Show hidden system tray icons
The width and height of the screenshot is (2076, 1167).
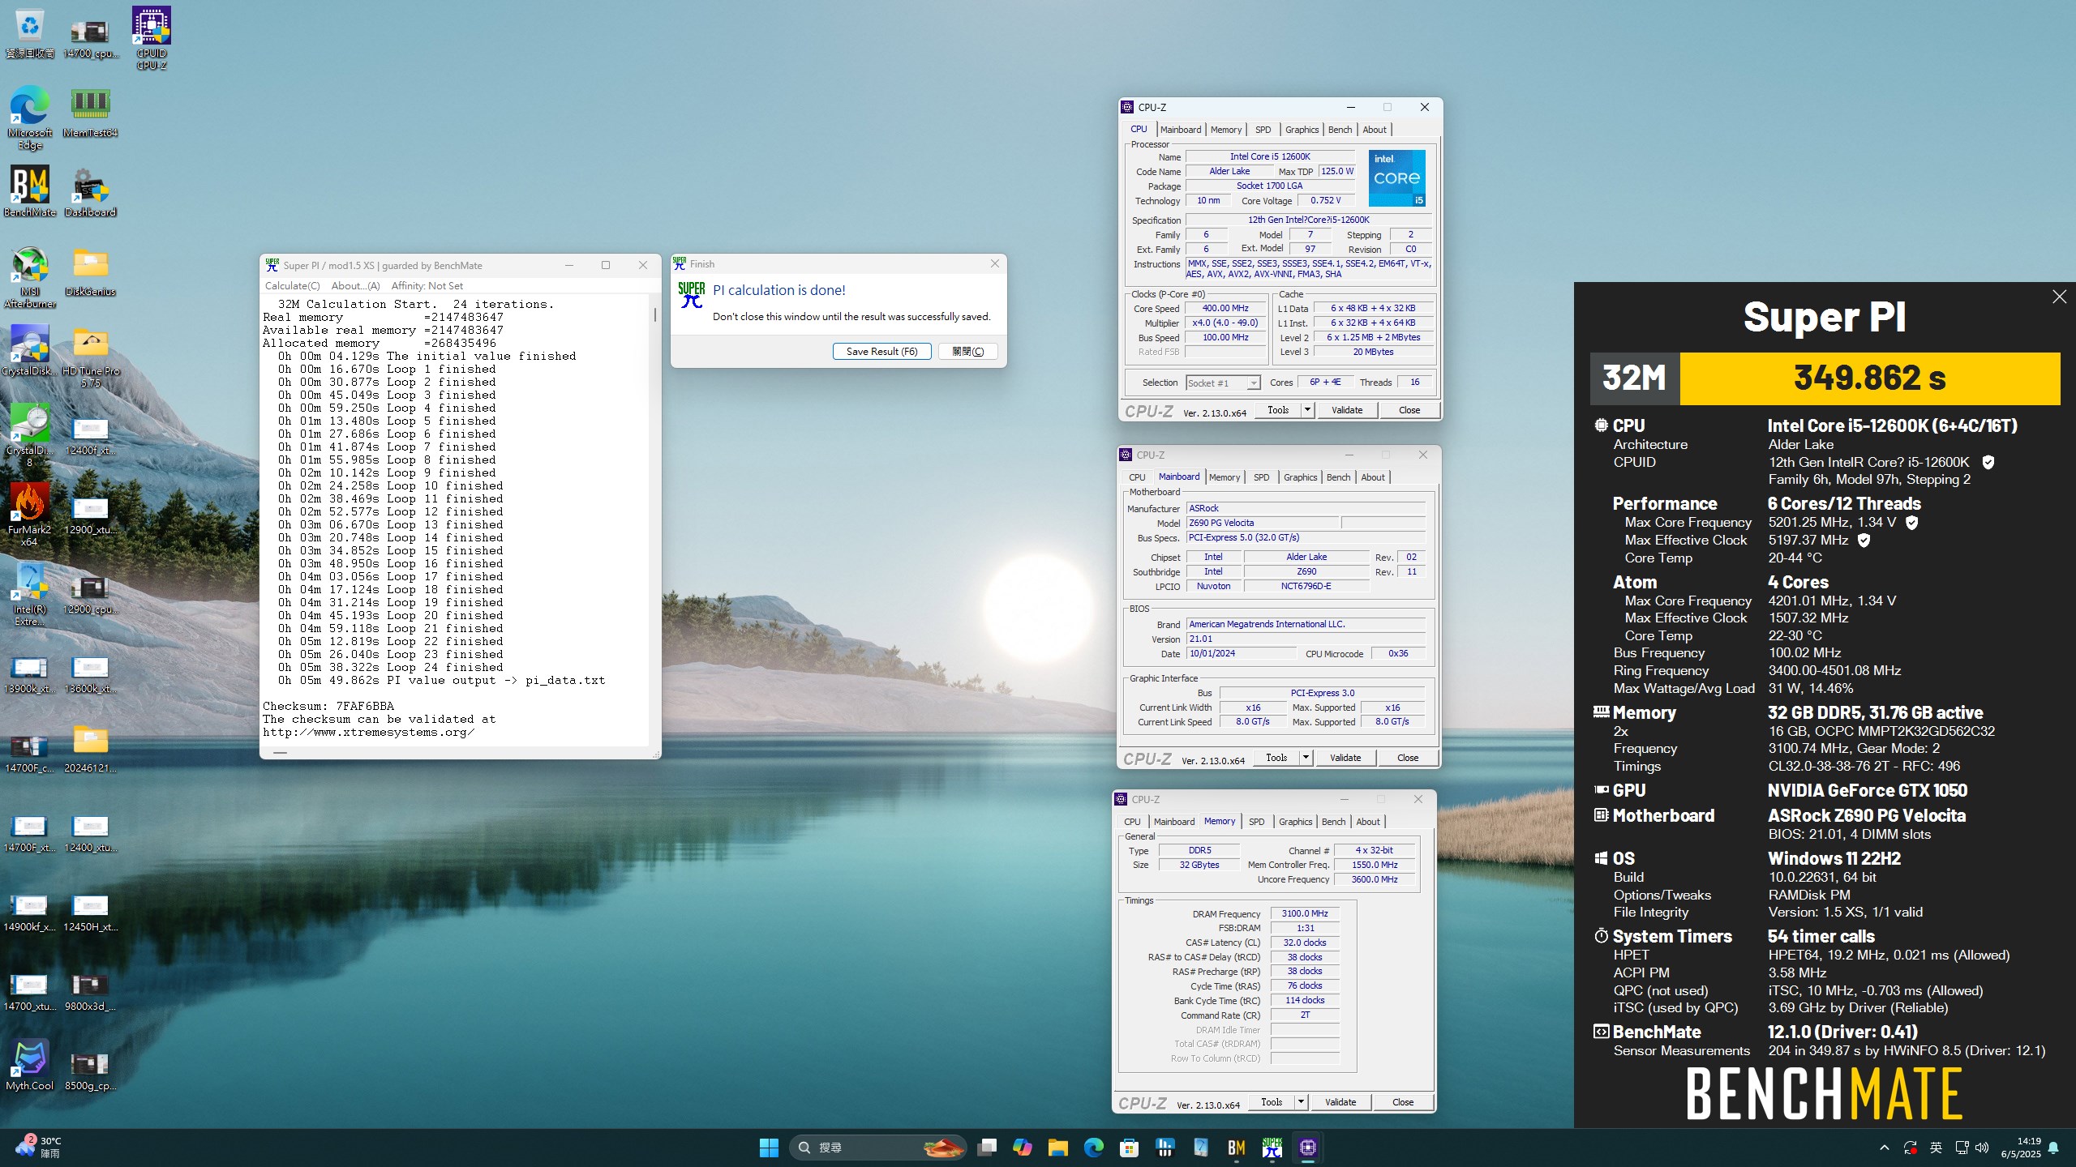coord(1884,1148)
